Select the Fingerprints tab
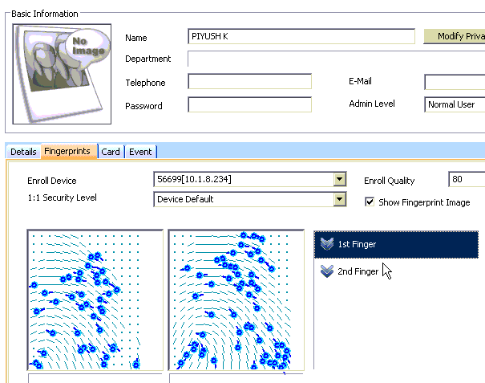The width and height of the screenshot is (485, 383). [67, 151]
